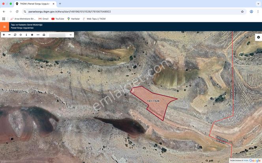Viewport: 262px width, 163px height.
Task: Select the info query tool
Action: [26, 35]
